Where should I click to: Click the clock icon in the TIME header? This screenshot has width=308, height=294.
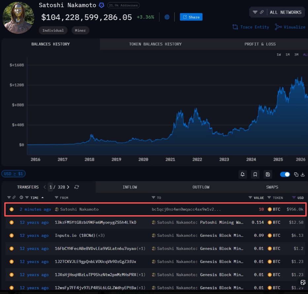point(21,197)
